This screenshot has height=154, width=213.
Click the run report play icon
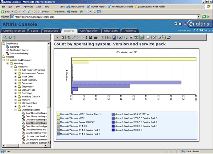[x=154, y=37]
